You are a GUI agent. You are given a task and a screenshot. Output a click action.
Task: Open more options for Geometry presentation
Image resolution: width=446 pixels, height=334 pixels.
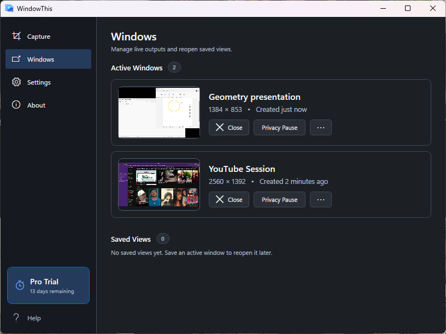[x=321, y=128]
